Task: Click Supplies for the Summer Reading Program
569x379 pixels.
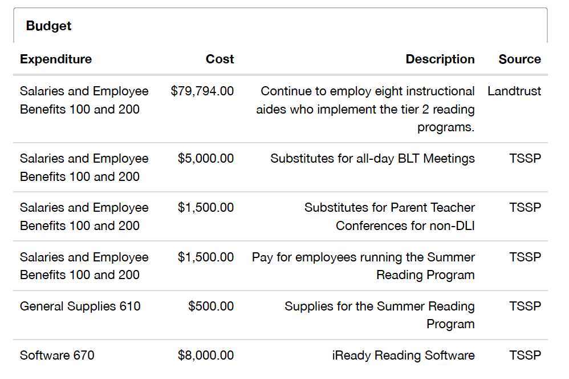Action: pos(380,315)
